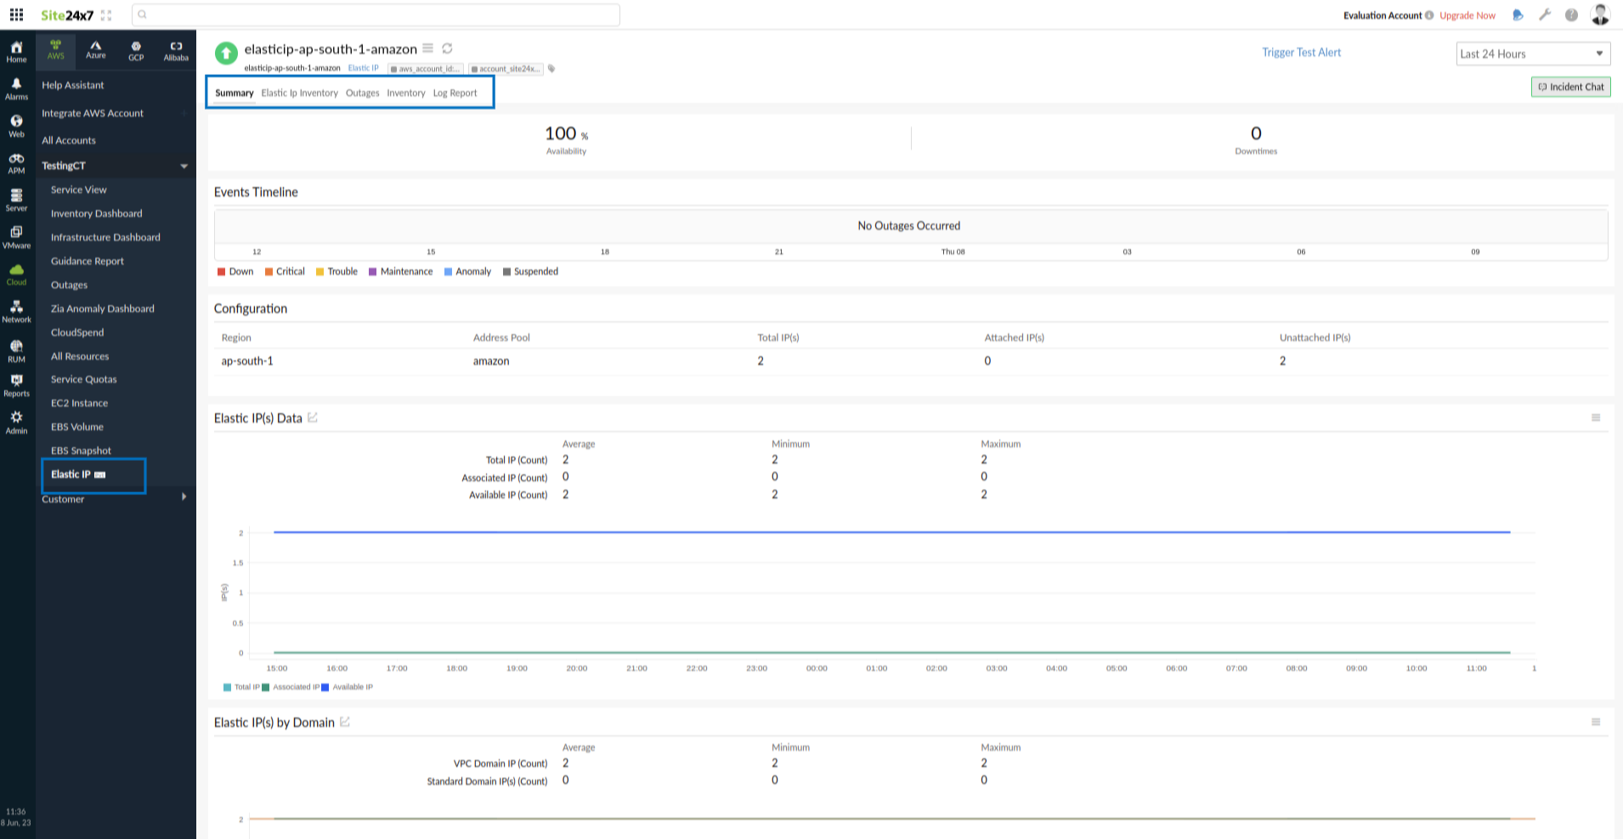Image resolution: width=1623 pixels, height=839 pixels.
Task: Switch to the Azure cloud tab
Action: tap(96, 50)
